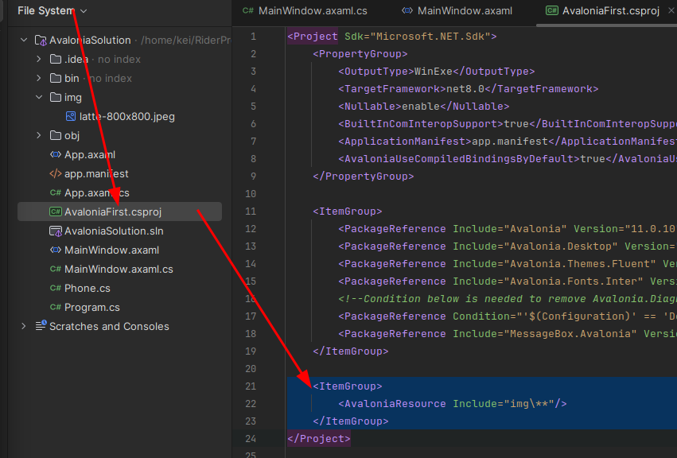Viewport: 677px width, 458px height.
Task: Expand the bin folder
Action: click(x=38, y=79)
